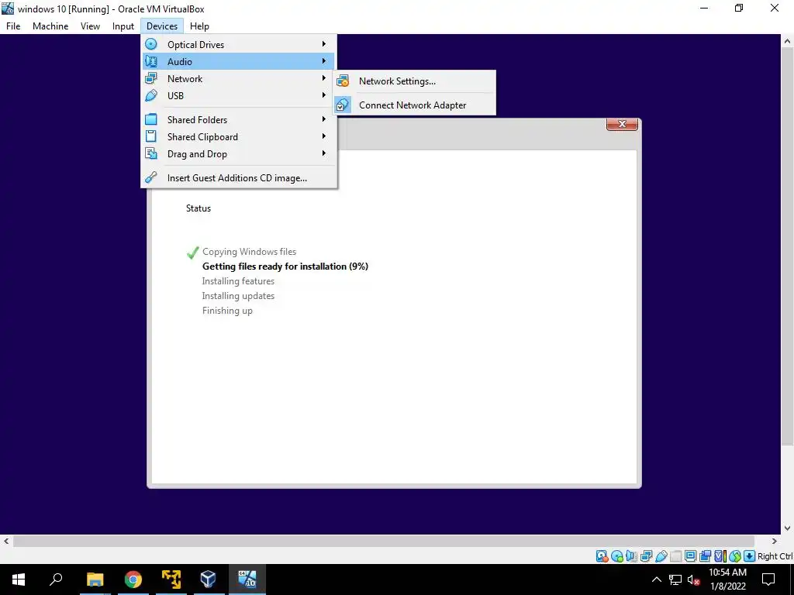Click the optical disk status bar indicator
This screenshot has height=595, width=794.
616,556
